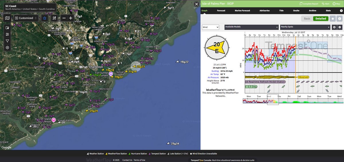Viewport: 344px width, 162px height.
Task: Click the Google logo on the map
Action: pyautogui.click(x=6, y=147)
